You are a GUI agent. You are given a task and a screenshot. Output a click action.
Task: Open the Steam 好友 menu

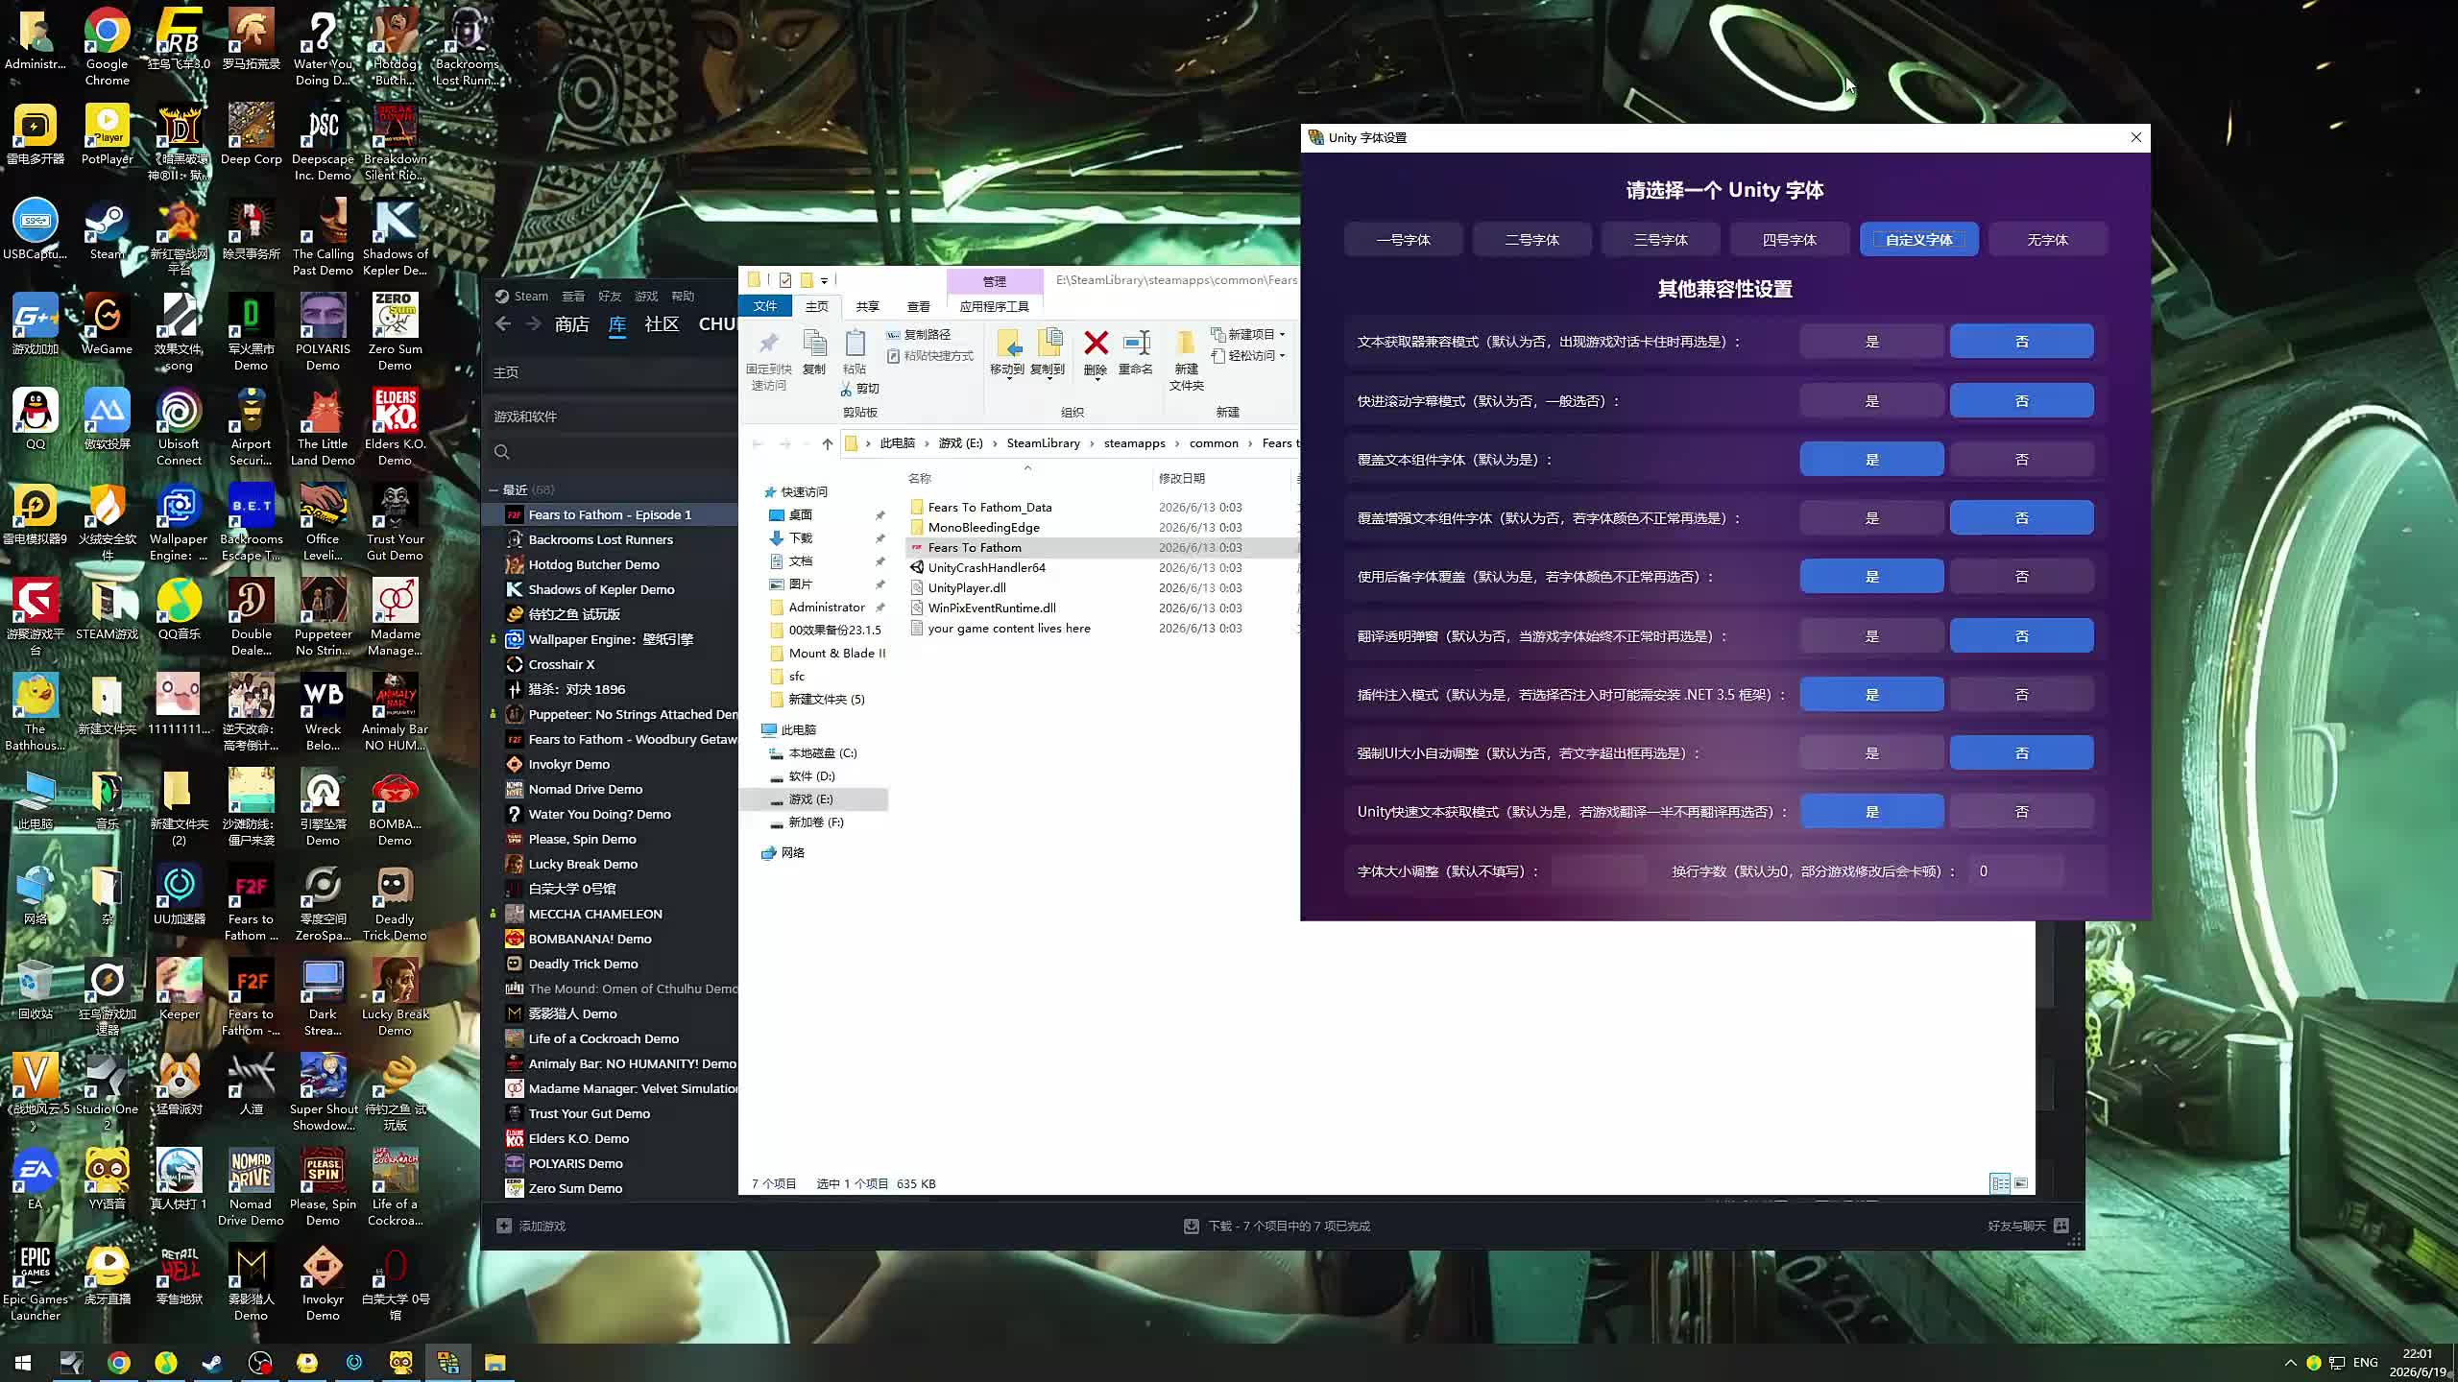coord(609,296)
